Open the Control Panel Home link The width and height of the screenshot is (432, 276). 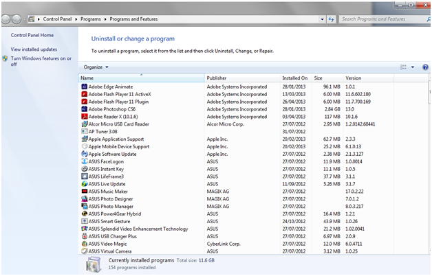point(32,35)
